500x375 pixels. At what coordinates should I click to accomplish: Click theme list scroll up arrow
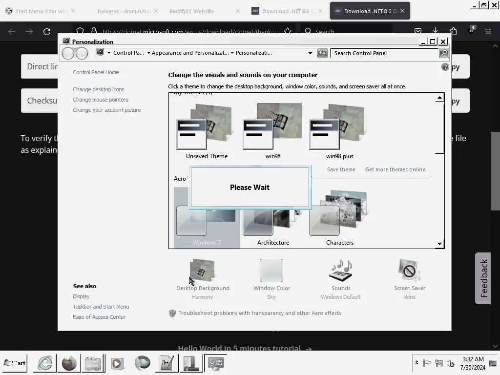[x=439, y=98]
